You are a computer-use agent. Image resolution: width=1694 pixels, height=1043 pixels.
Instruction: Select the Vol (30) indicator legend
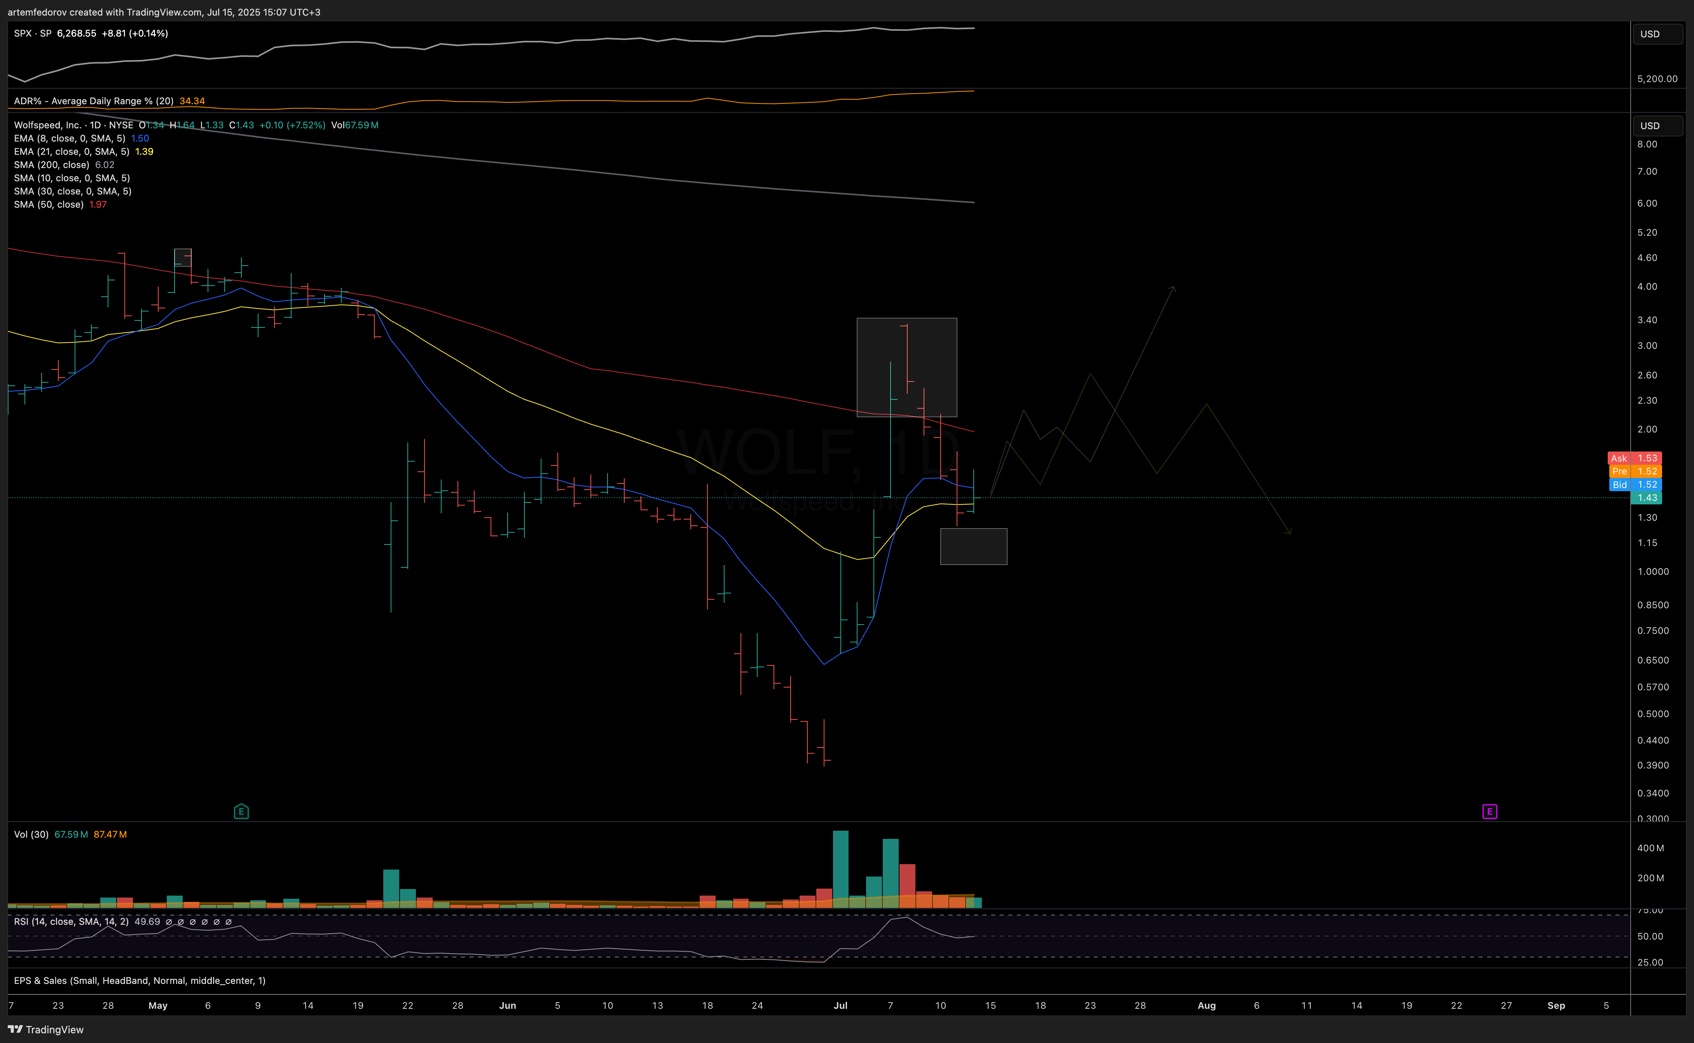tap(31, 834)
